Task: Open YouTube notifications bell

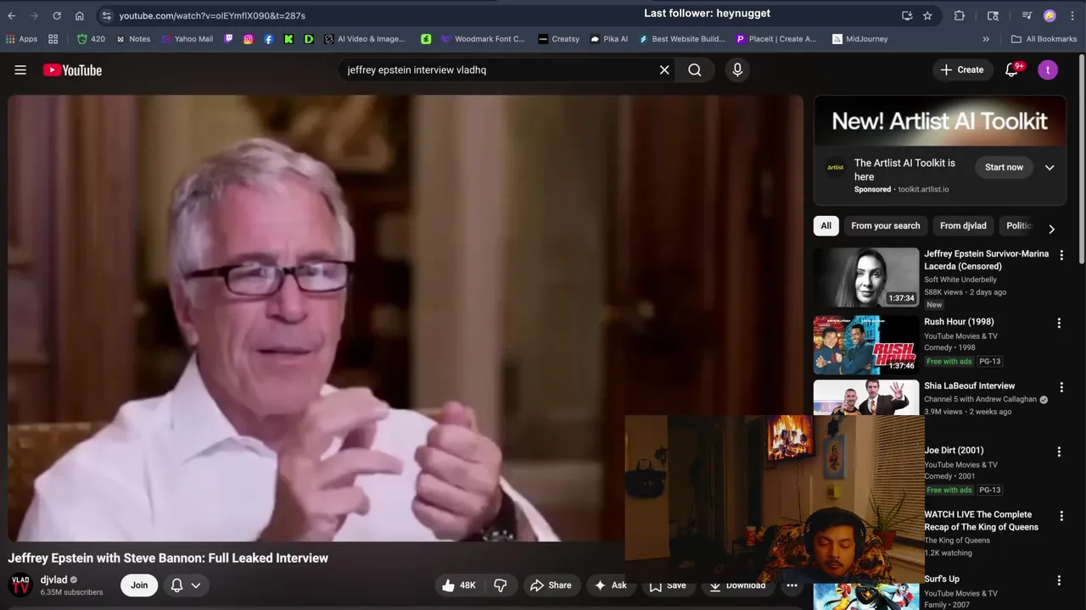Action: coord(1011,70)
